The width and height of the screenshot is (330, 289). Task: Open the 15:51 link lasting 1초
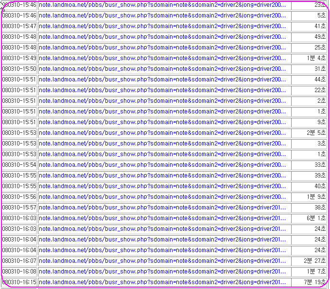(x=162, y=112)
